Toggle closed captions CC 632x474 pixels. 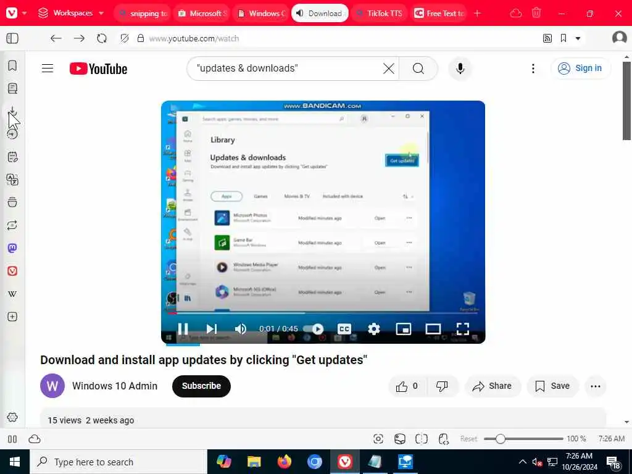pyautogui.click(x=344, y=329)
